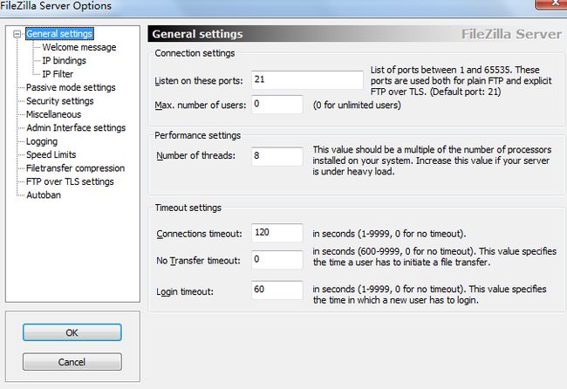
Task: Select Miscellaneous in the options tree
Action: (53, 114)
